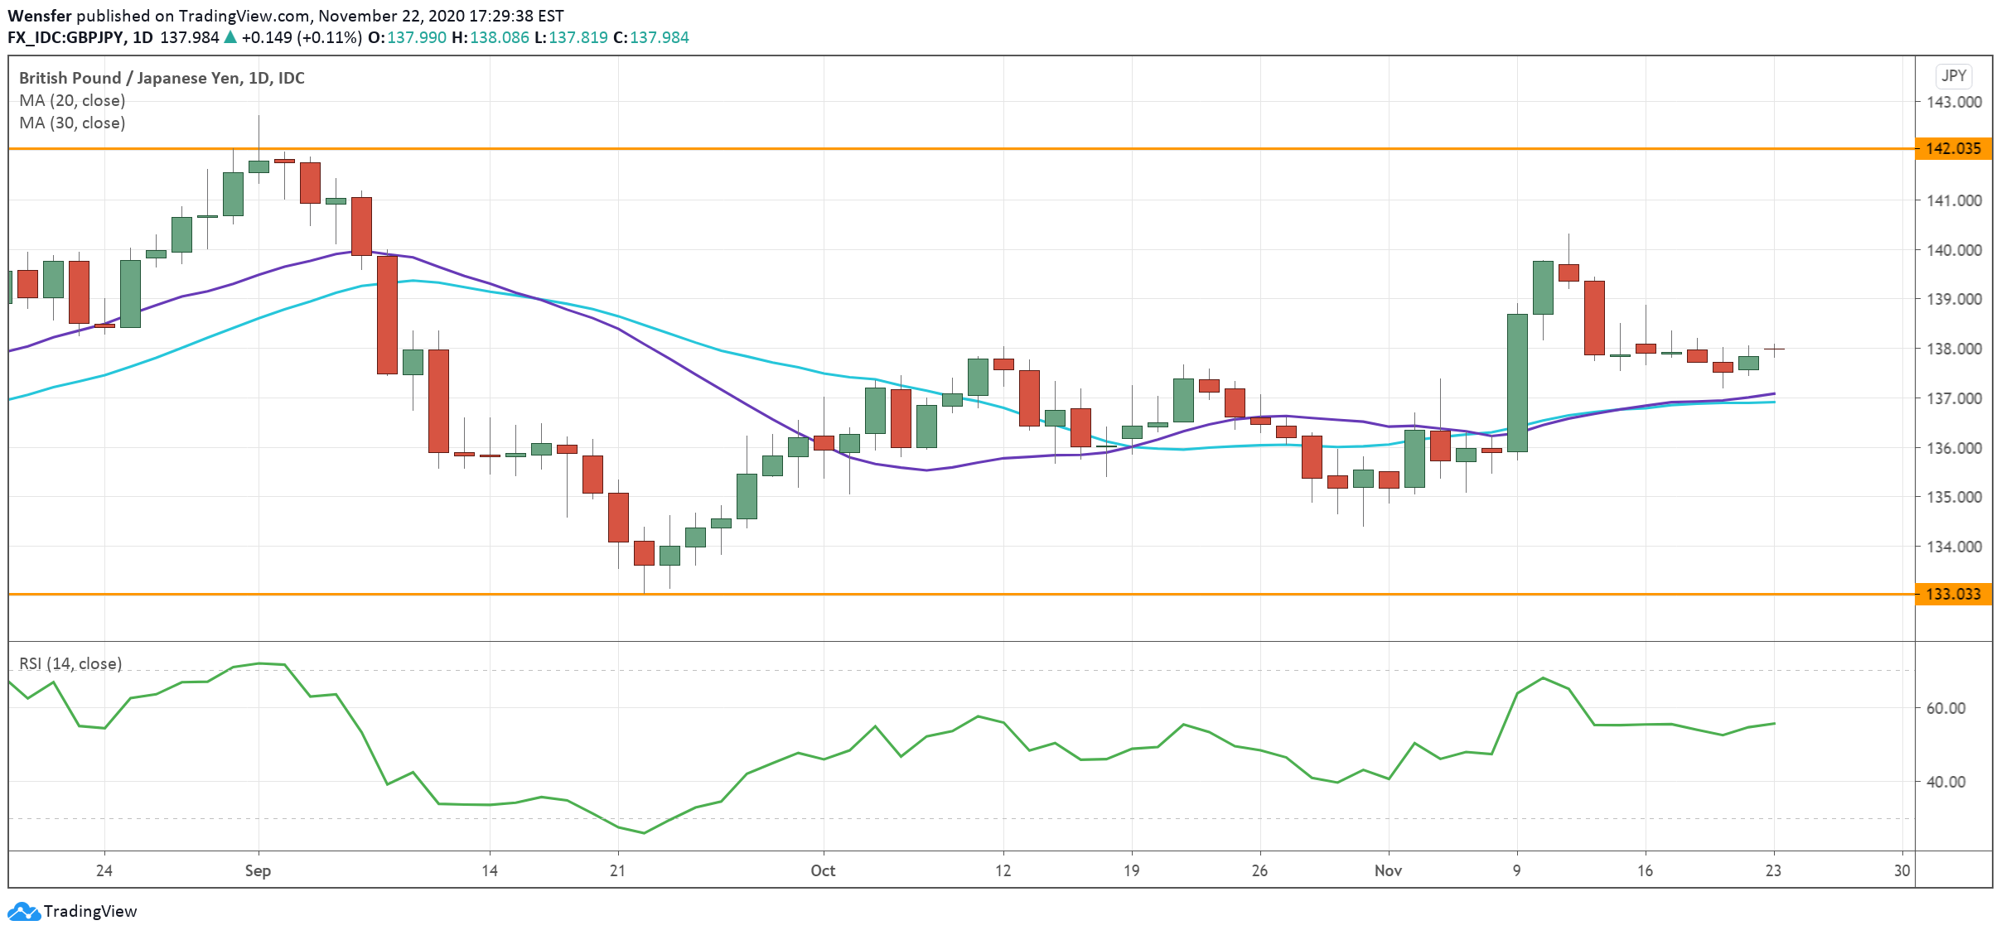Click the green up-triangle price change icon
Viewport: 2001px width, 935px height.
230,37
